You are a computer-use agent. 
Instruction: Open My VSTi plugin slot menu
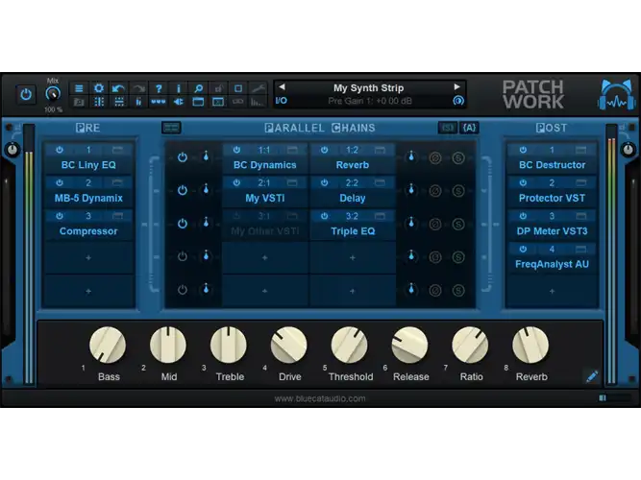click(x=265, y=198)
